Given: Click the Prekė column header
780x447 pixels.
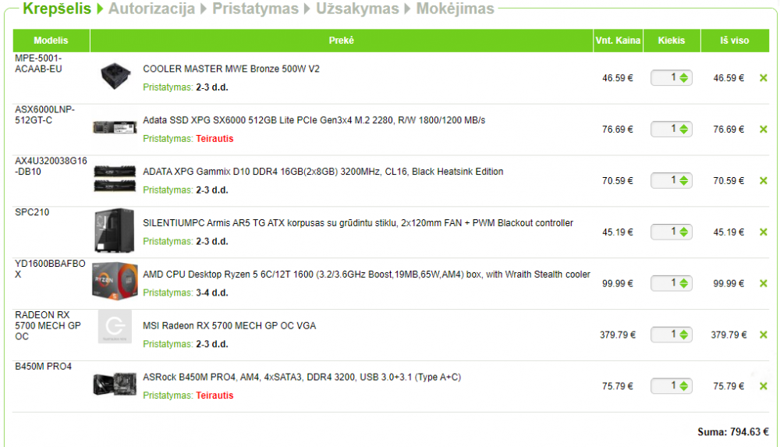Looking at the screenshot, I should [x=342, y=41].
